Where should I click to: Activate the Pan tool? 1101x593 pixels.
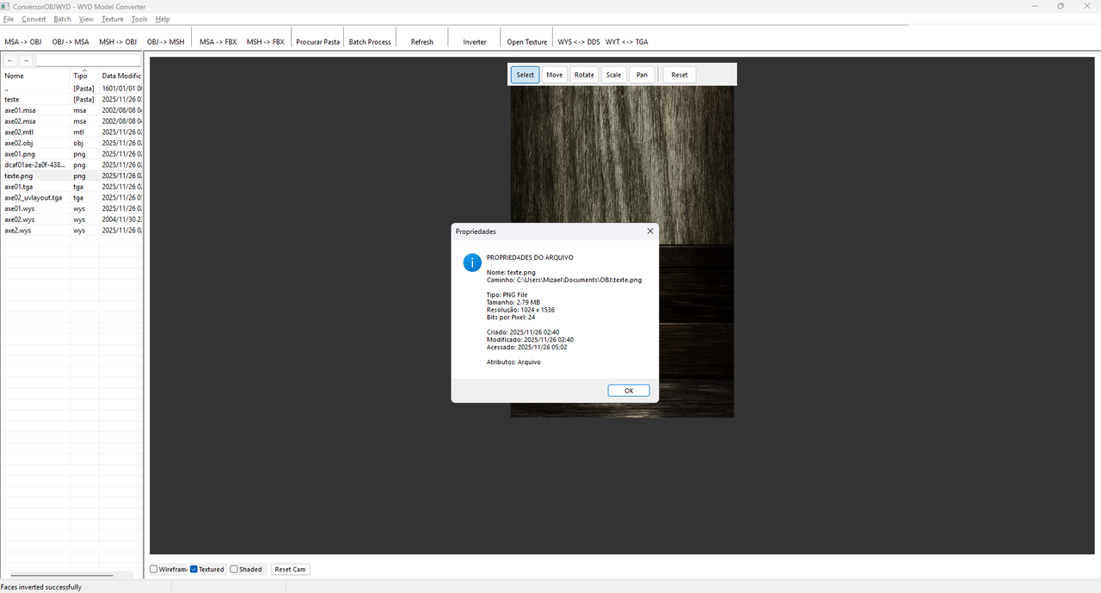642,75
